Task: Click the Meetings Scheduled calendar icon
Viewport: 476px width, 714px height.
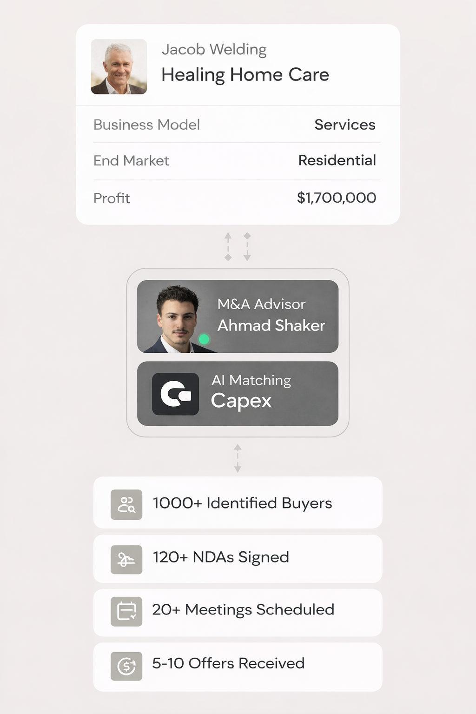Action: tap(126, 611)
